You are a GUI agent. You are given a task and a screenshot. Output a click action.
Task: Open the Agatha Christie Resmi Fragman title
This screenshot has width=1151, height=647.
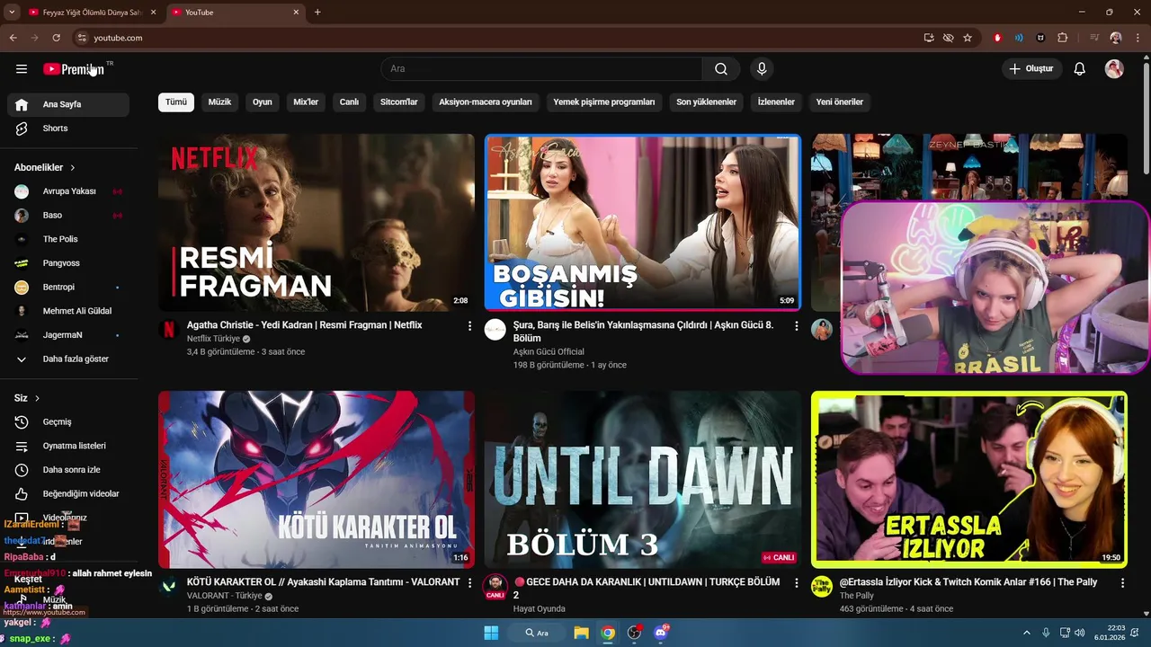click(304, 325)
